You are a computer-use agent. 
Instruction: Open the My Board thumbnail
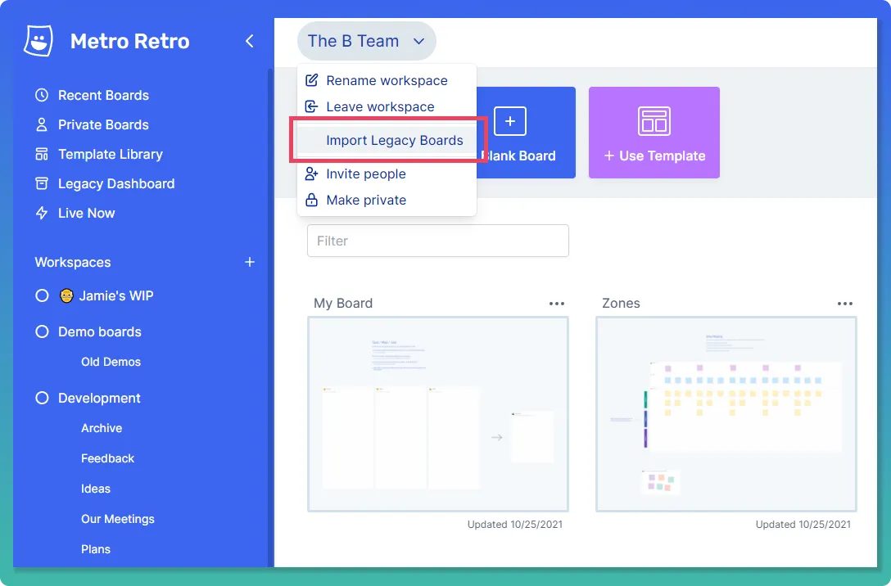437,414
